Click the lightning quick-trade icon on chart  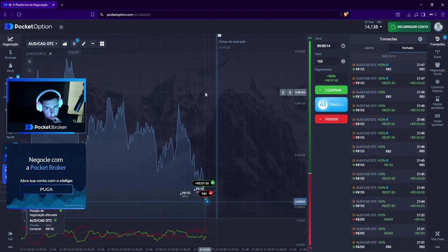pos(29,62)
